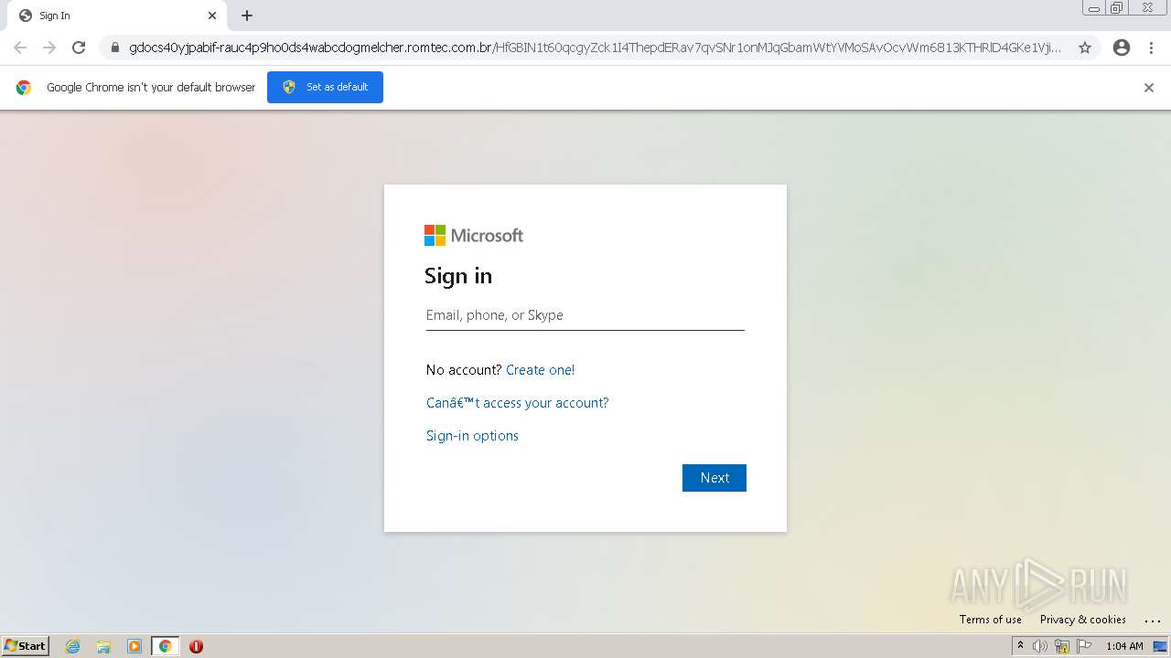Open Chrome three-dot menu
1171x658 pixels.
pyautogui.click(x=1152, y=48)
